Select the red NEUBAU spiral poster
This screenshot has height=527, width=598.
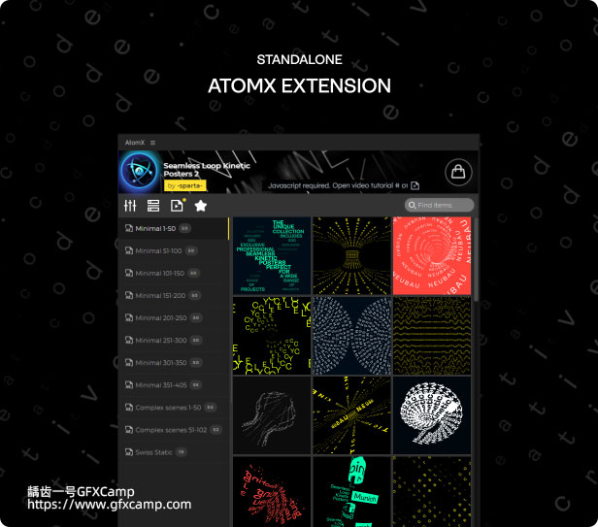coord(432,255)
